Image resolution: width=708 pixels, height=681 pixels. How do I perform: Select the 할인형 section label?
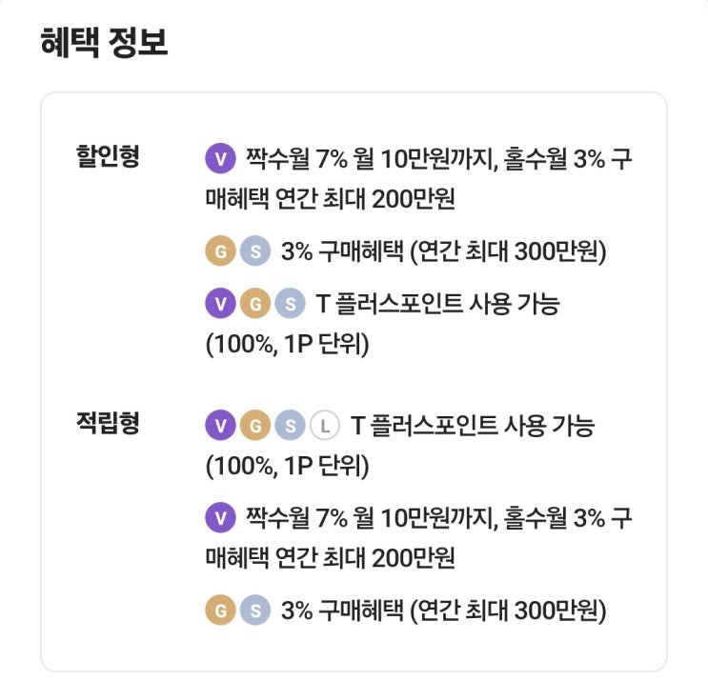[108, 156]
